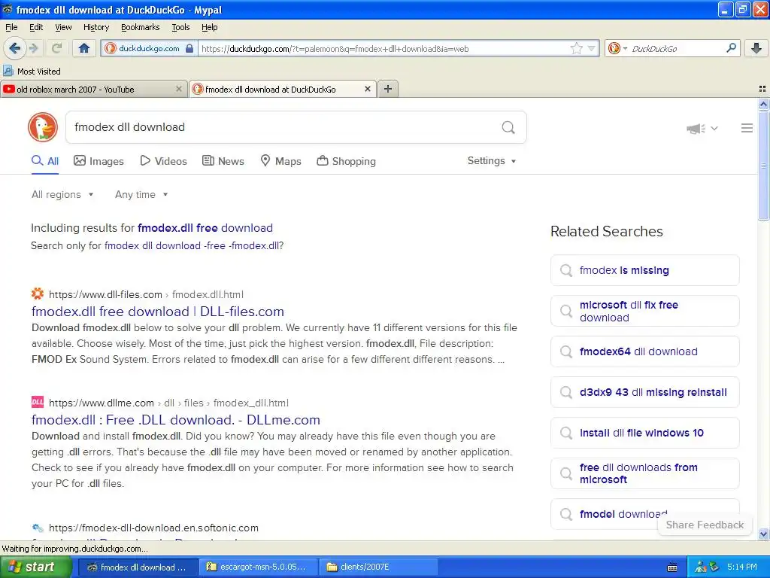Open the File menu
Screen dimensions: 770x578
(11, 27)
